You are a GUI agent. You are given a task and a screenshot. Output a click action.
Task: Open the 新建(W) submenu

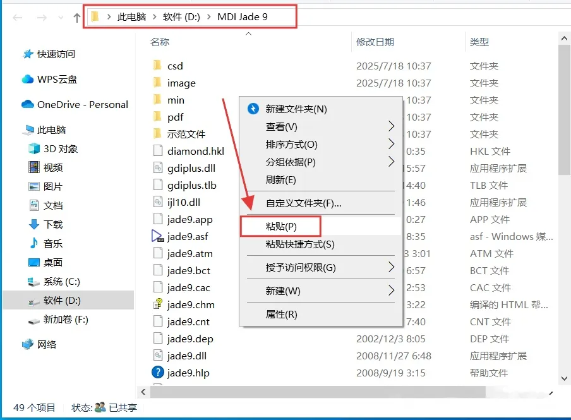[321, 291]
